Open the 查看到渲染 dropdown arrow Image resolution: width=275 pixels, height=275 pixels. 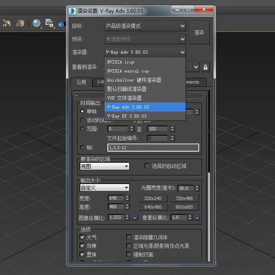click(x=196, y=67)
